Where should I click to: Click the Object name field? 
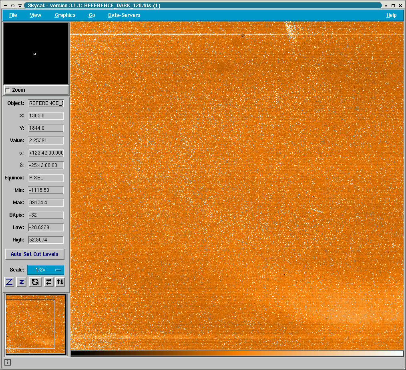click(46, 103)
